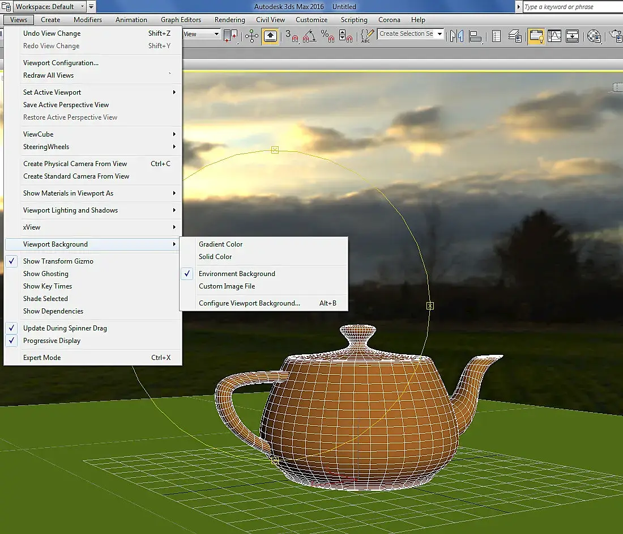Click Viewport Configuration menu entry

click(x=61, y=63)
